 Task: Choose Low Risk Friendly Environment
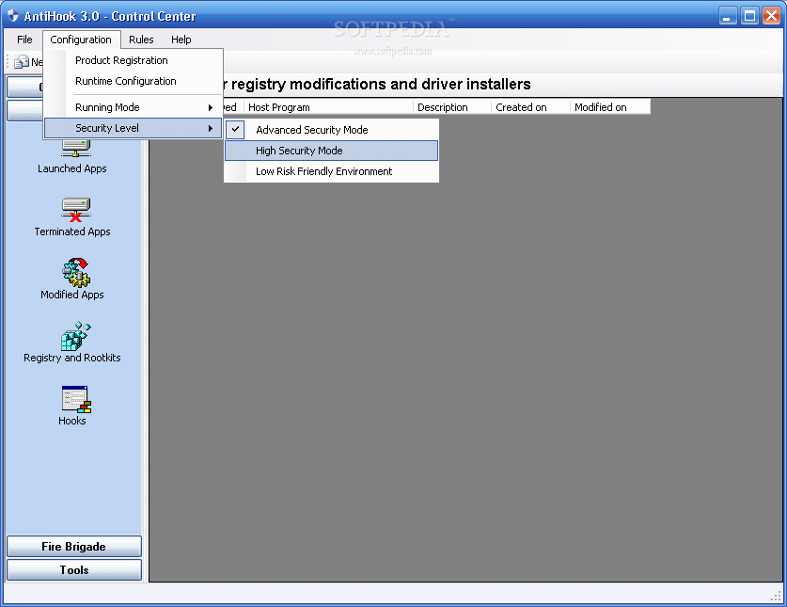331,171
